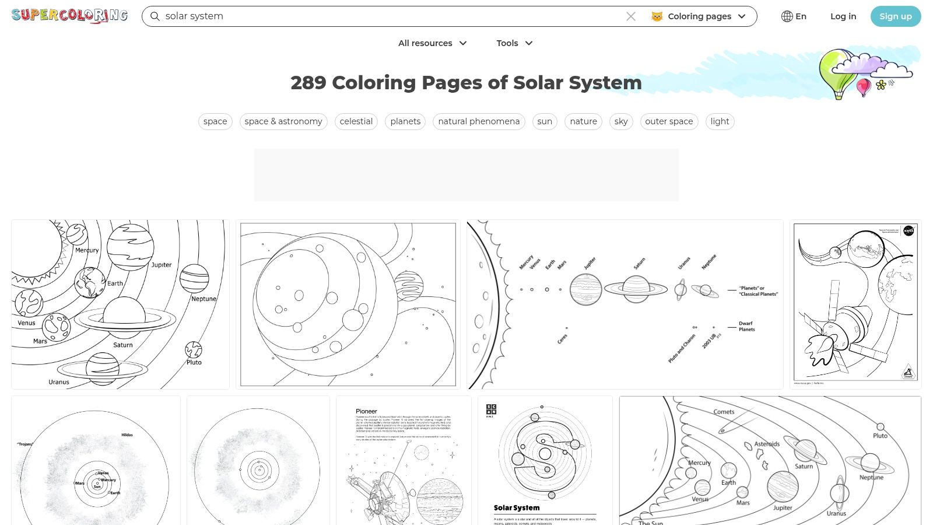Open the Coloring pages category dropdown
933x525 pixels.
pos(699,16)
